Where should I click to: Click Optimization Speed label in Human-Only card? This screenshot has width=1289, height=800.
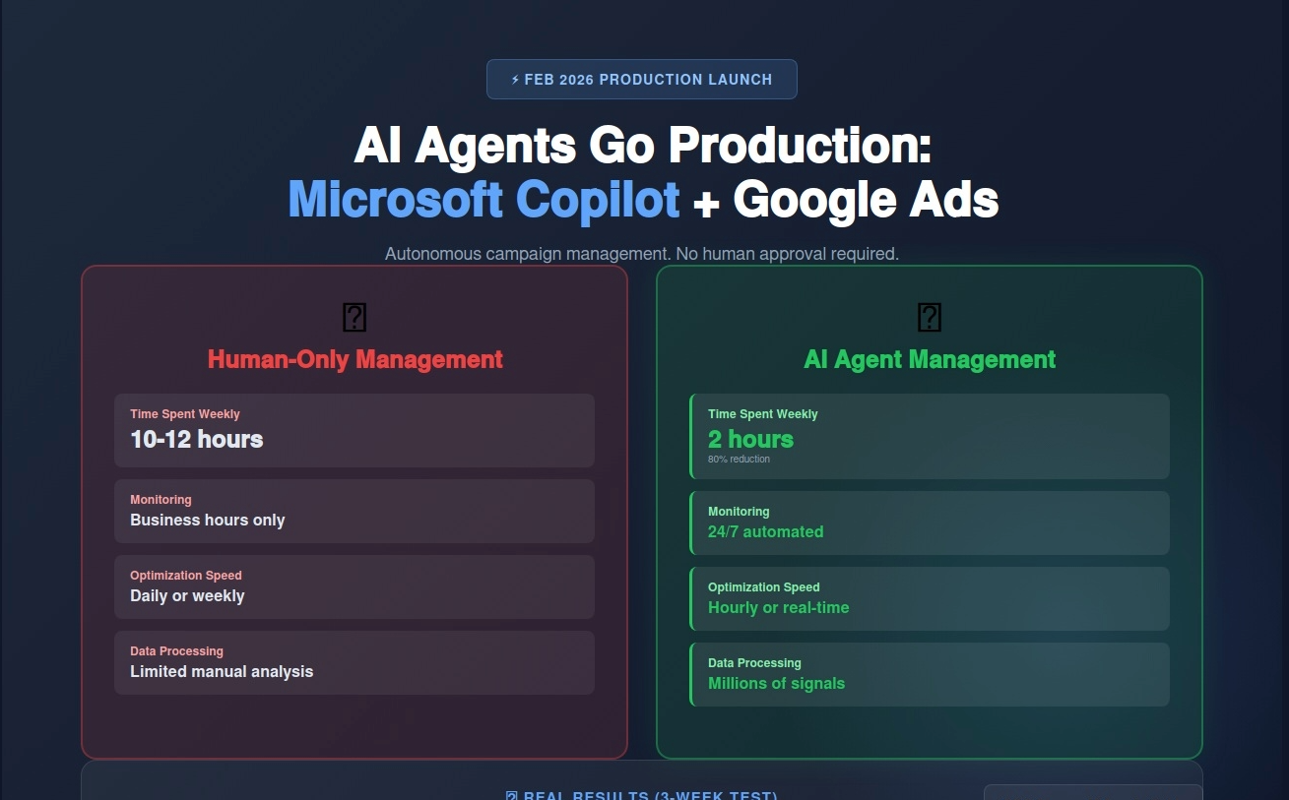[x=186, y=576]
